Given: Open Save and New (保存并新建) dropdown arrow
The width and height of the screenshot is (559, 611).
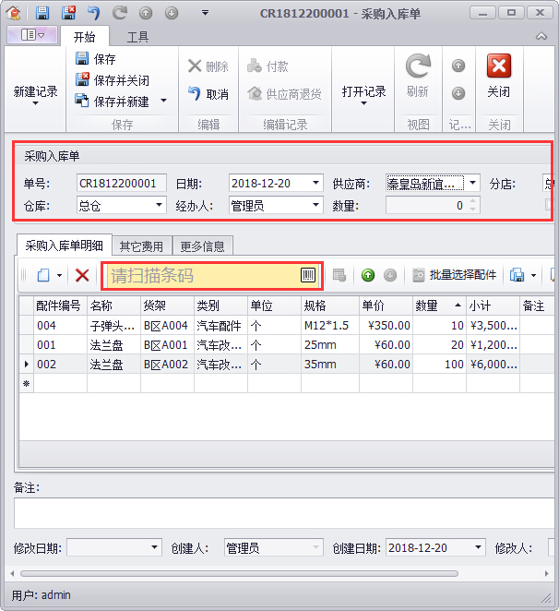Looking at the screenshot, I should coord(164,102).
